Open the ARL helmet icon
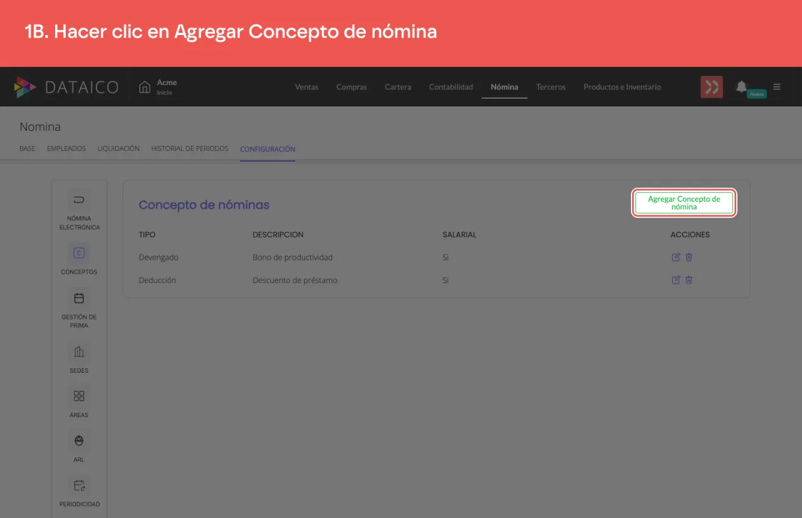 tap(79, 440)
